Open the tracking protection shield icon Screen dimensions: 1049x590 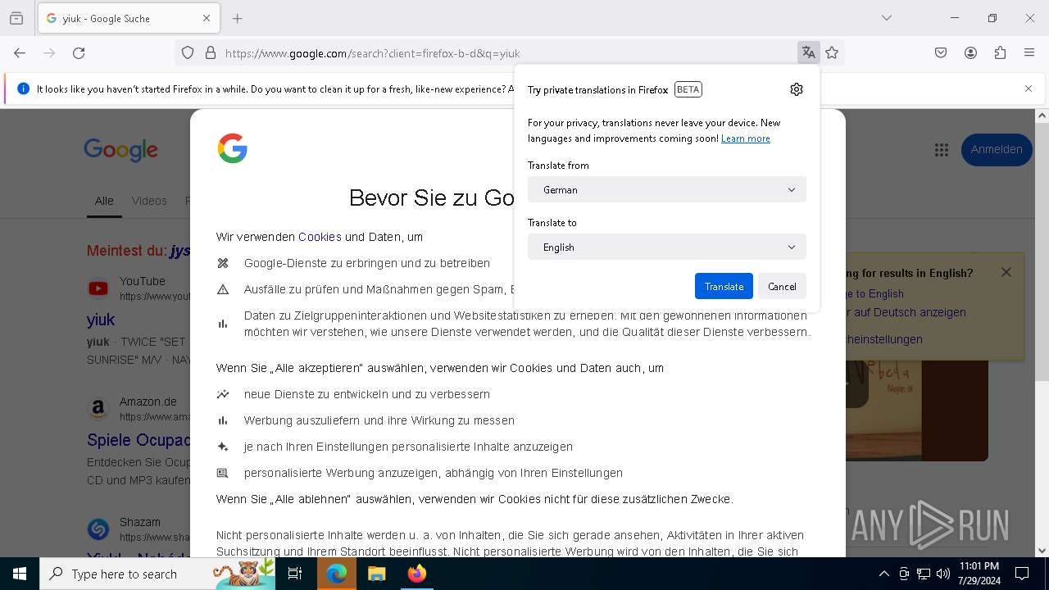[188, 52]
